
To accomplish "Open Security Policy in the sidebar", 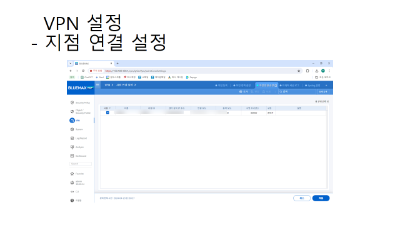I will pyautogui.click(x=80, y=102).
